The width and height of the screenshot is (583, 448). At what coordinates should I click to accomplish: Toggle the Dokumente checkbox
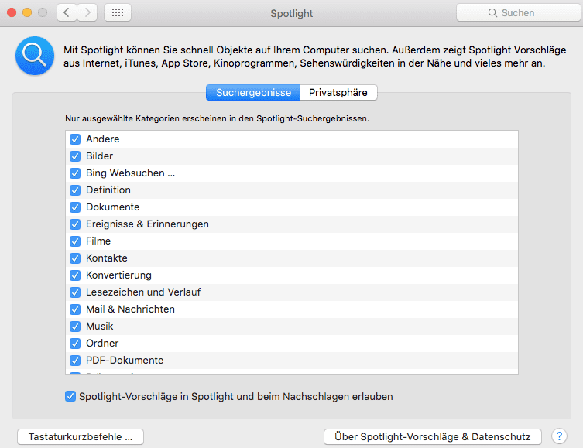75,207
